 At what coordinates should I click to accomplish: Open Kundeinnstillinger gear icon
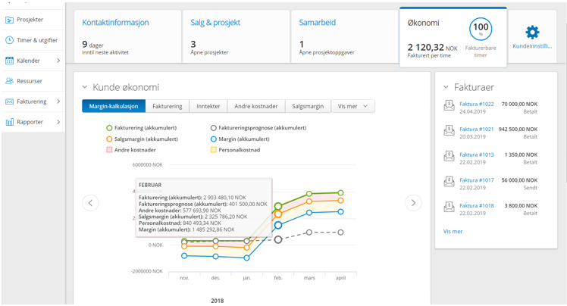[x=532, y=32]
